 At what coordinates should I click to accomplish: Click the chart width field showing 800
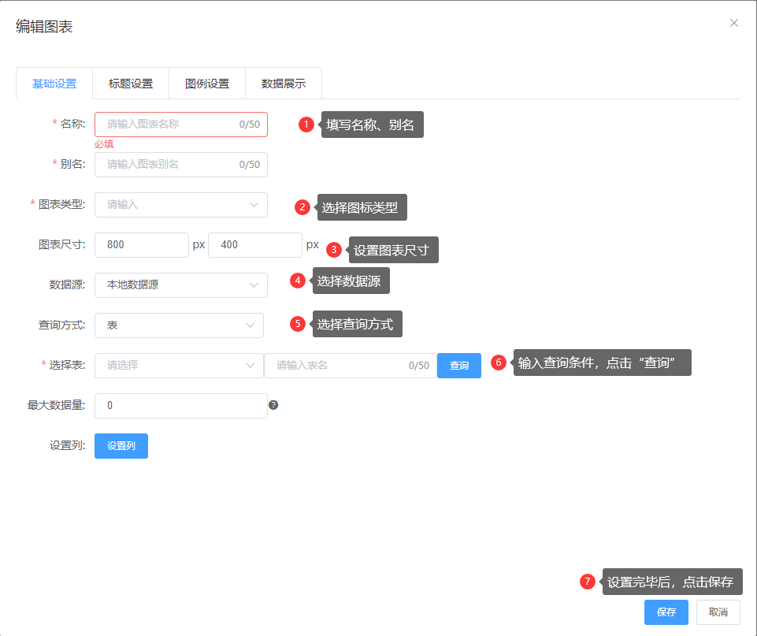click(x=141, y=245)
